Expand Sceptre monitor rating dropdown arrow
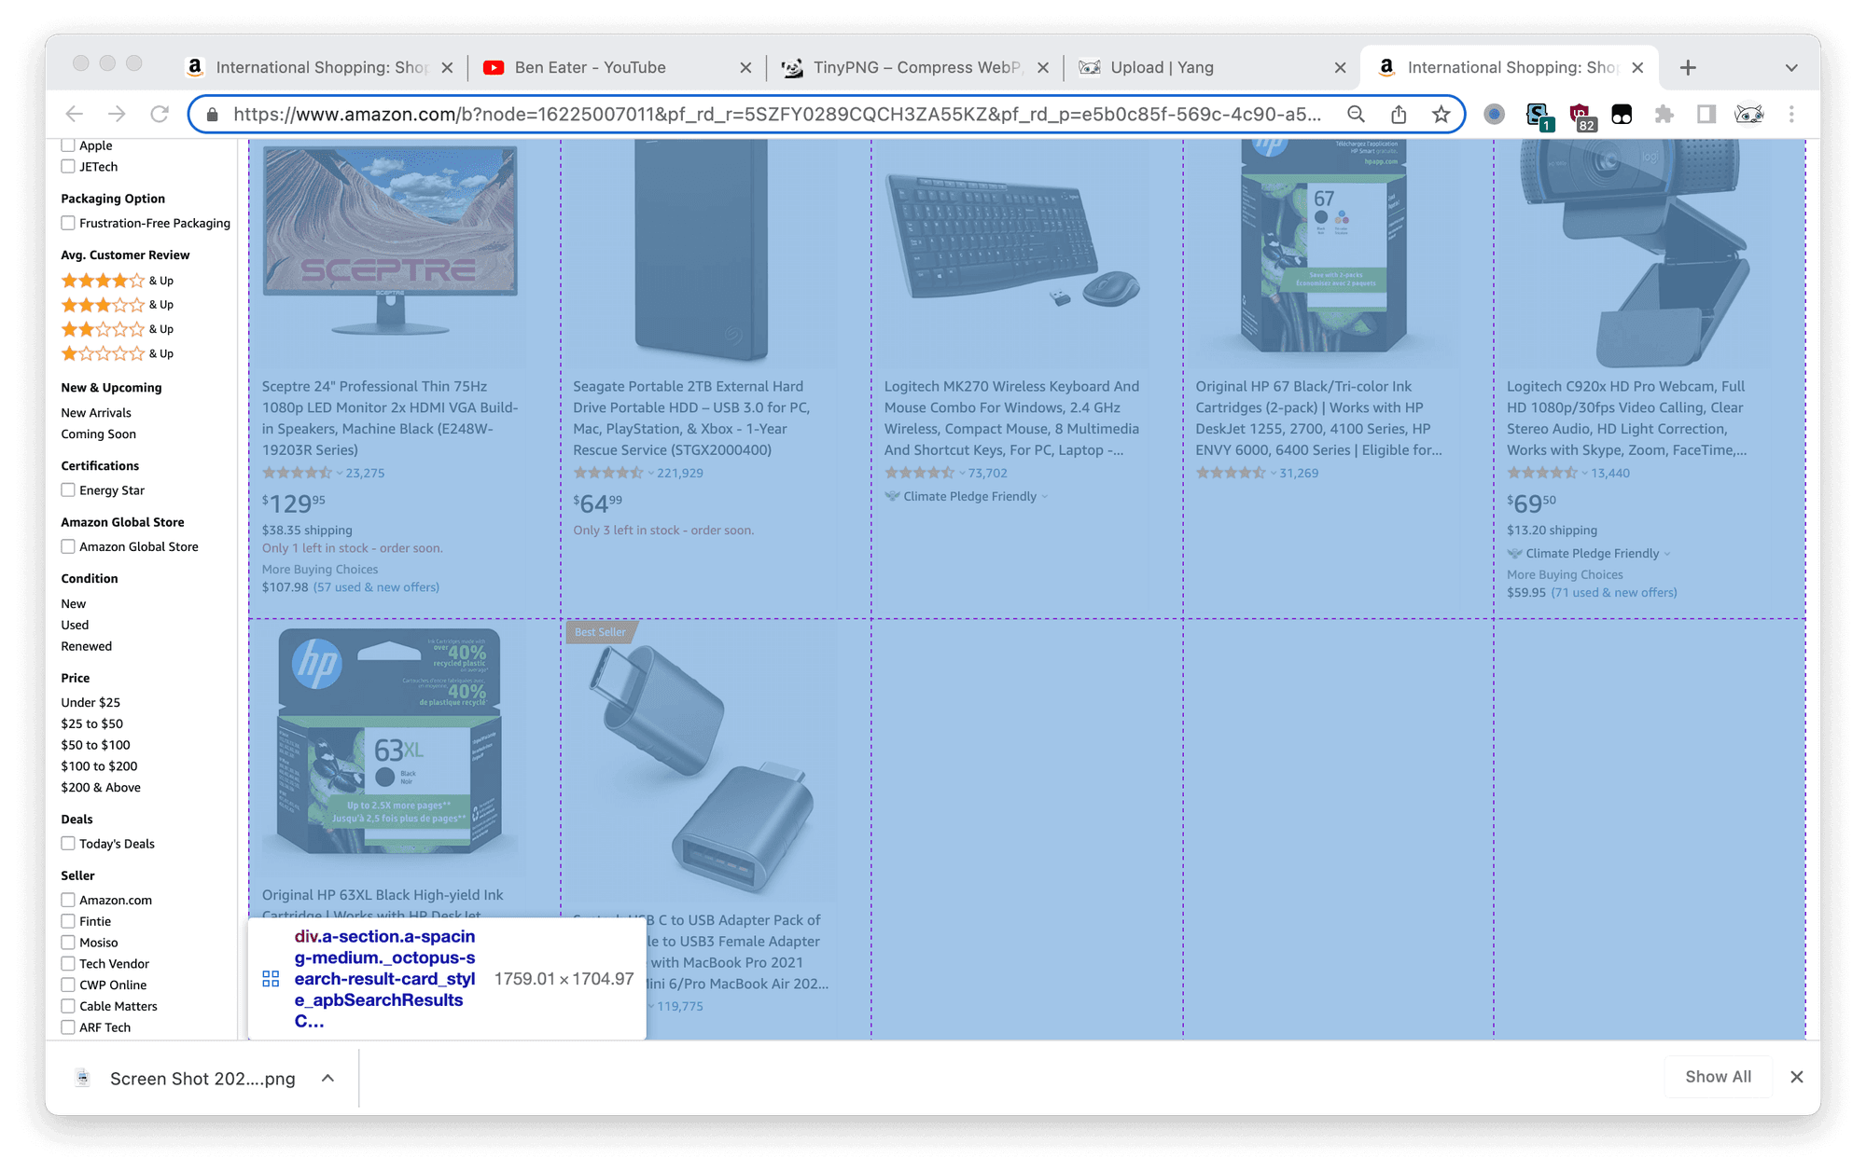Screen dimensions: 1866x1171 340,474
